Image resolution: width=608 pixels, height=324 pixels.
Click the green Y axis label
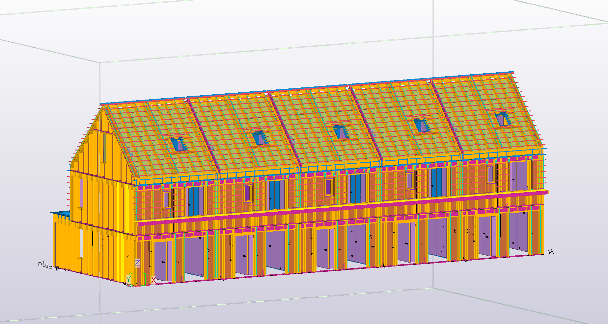[x=128, y=279]
